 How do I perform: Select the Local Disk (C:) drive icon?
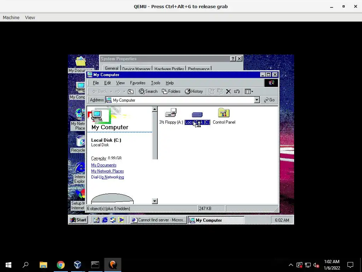pos(197,114)
